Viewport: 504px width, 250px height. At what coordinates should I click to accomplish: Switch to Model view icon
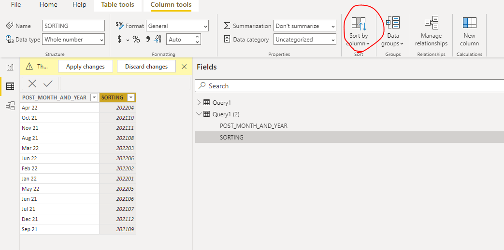pyautogui.click(x=10, y=106)
